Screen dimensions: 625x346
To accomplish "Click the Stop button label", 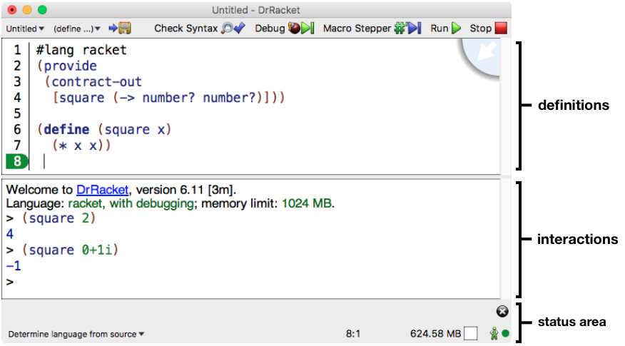I will [480, 29].
